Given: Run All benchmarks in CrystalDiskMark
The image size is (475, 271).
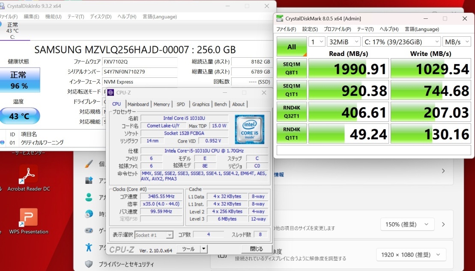Looking at the screenshot, I should click(x=292, y=47).
